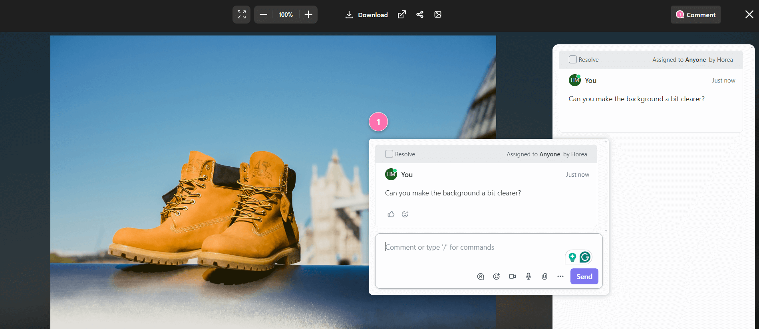Zoom in with the plus button
The image size is (759, 329).
pos(308,15)
